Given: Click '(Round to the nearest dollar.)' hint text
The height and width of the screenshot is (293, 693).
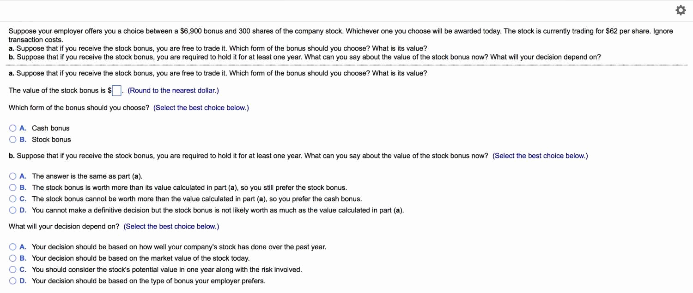Looking at the screenshot, I should (173, 91).
